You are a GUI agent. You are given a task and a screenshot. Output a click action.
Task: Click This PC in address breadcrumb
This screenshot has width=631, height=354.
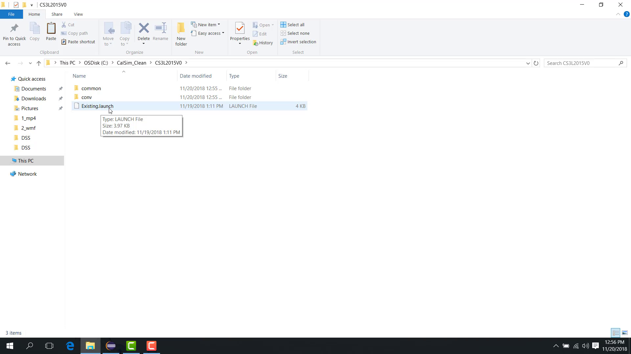click(x=67, y=63)
